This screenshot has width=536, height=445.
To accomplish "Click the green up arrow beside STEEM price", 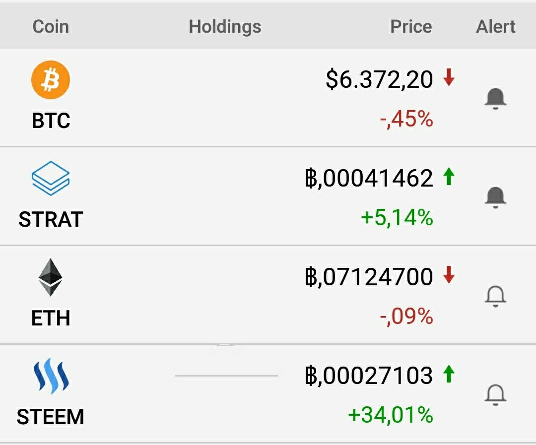I will tap(449, 374).
